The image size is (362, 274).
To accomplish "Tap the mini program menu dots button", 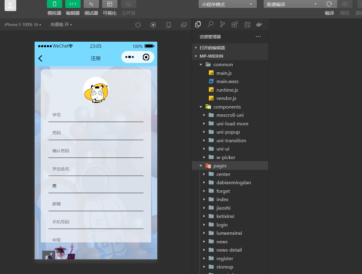I will click(130, 57).
